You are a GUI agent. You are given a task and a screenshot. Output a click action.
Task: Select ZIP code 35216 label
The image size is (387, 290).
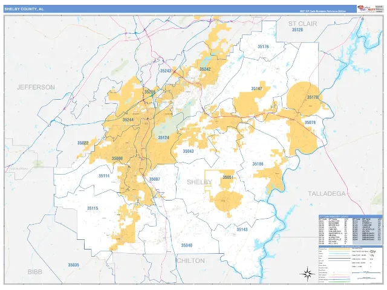click(x=150, y=92)
